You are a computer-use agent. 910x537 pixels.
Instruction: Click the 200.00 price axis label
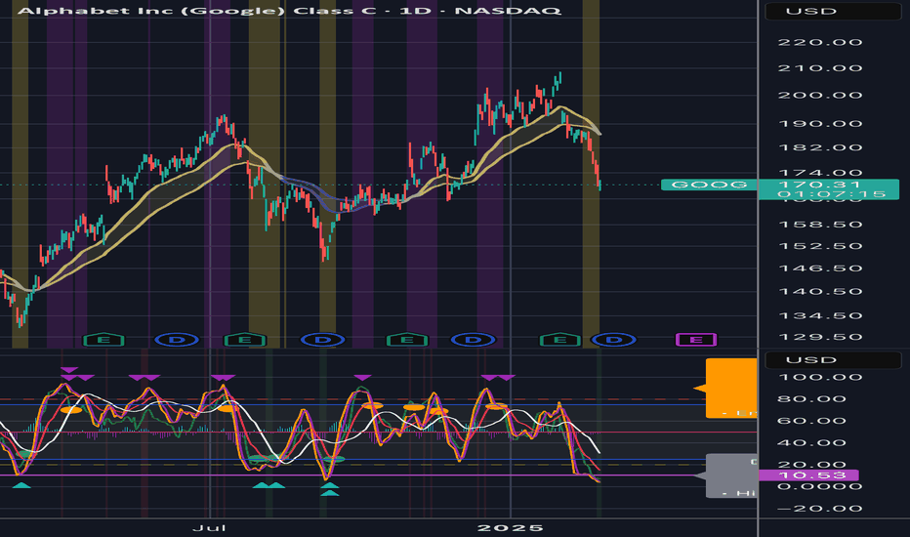[x=820, y=96]
